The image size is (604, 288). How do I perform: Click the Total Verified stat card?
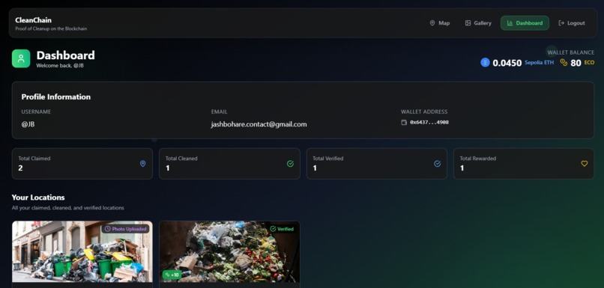(x=377, y=164)
